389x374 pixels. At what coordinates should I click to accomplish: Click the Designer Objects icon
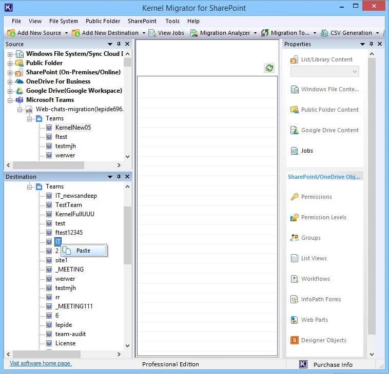tap(295, 340)
